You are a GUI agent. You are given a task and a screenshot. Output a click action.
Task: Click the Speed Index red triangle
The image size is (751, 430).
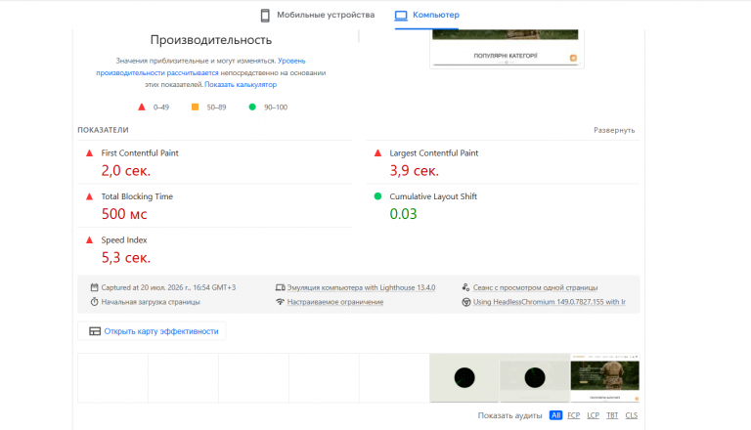click(89, 239)
